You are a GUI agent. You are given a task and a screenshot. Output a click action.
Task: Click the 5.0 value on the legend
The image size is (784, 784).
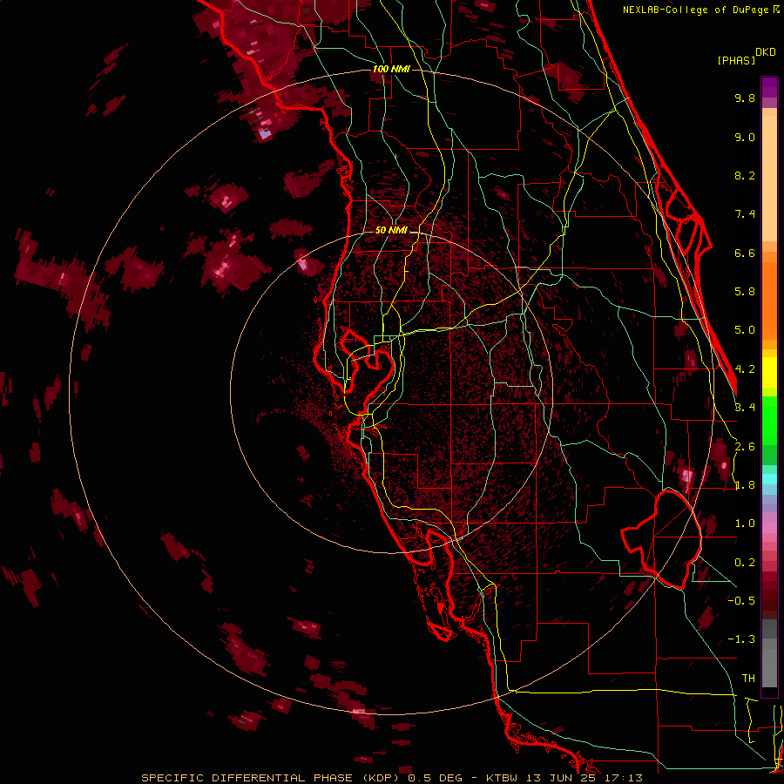click(x=745, y=330)
